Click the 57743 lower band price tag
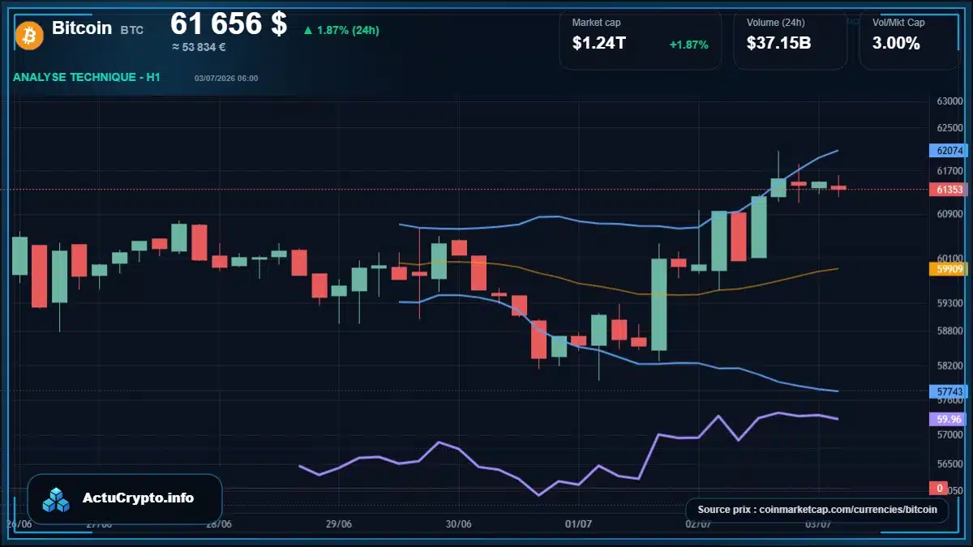The width and height of the screenshot is (973, 547). tap(949, 391)
